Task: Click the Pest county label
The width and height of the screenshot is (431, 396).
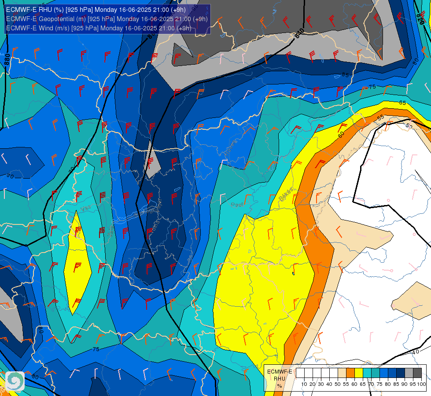Action: (237, 205)
